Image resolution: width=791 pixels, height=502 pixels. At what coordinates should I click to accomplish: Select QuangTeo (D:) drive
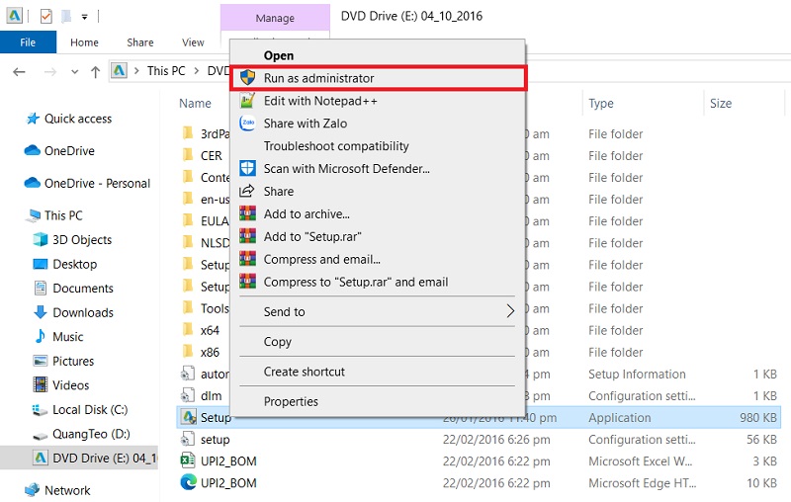click(x=91, y=434)
